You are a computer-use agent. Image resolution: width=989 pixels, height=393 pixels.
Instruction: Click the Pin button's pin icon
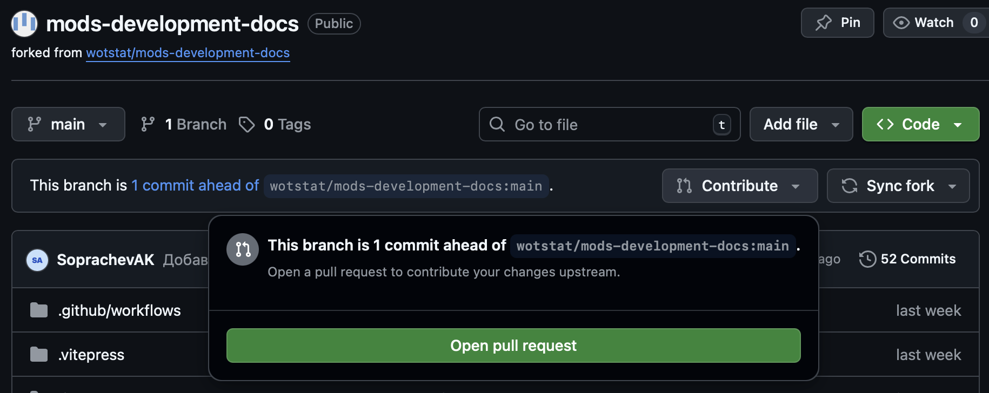pos(824,23)
